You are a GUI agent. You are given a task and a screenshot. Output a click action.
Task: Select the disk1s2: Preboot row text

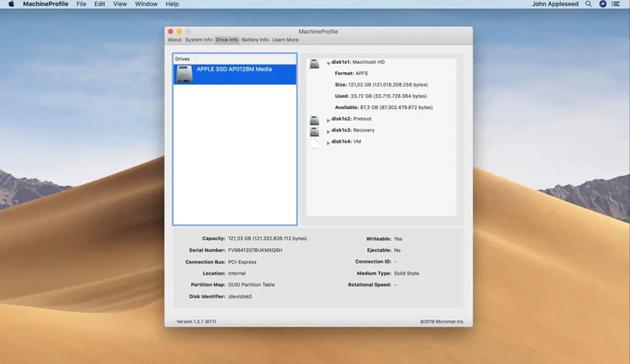(x=351, y=119)
